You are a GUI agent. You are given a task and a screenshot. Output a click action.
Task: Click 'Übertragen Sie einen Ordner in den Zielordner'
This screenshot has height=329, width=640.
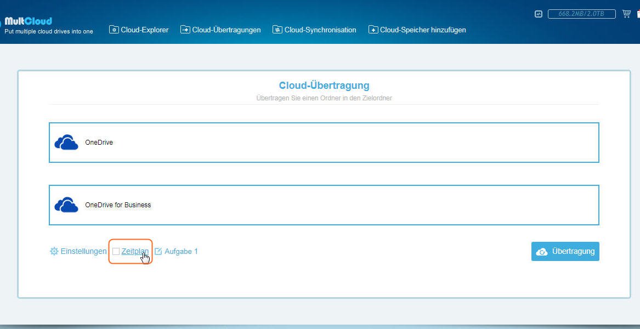pos(324,98)
